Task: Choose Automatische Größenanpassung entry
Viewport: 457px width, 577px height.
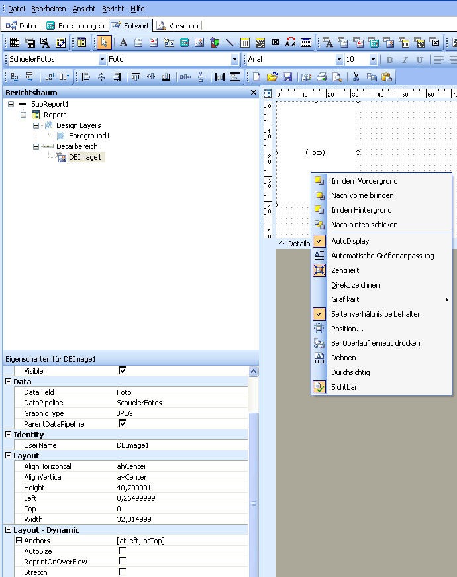Action: (381, 256)
